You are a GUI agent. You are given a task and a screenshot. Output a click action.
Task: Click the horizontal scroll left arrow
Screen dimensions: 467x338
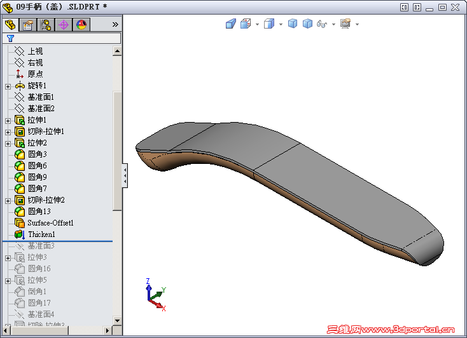point(6,330)
